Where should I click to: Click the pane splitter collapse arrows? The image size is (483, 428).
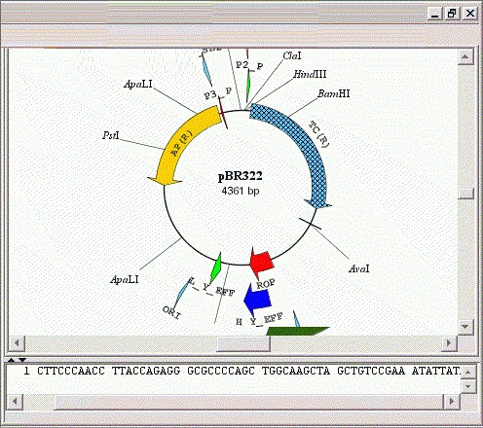pyautogui.click(x=17, y=360)
